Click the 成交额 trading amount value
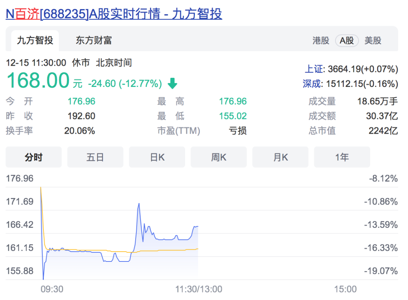Image resolution: width=408 pixels, height=300 pixels. (381, 116)
